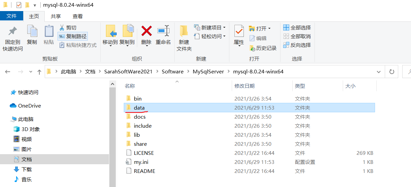Open Properties with the checkmark icon
This screenshot has height=187, width=411.
[x=239, y=31]
